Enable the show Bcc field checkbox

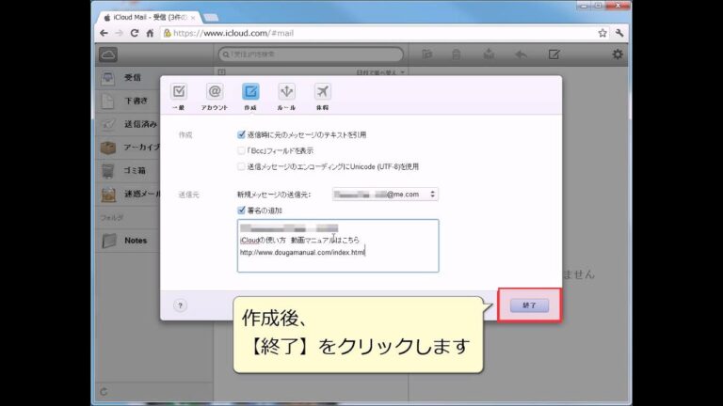(241, 150)
